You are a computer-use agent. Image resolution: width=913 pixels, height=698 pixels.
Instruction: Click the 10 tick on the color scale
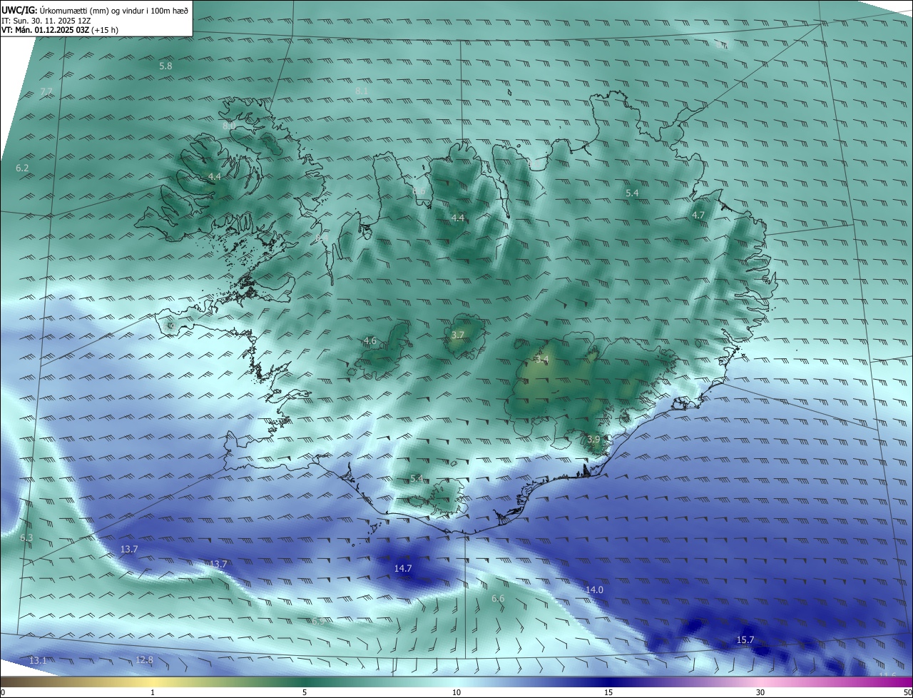tap(456, 692)
